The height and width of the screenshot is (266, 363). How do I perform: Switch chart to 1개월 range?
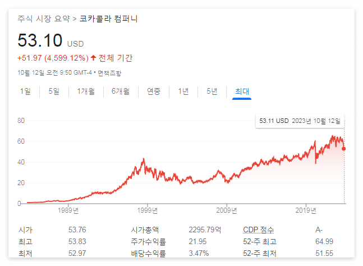86,91
